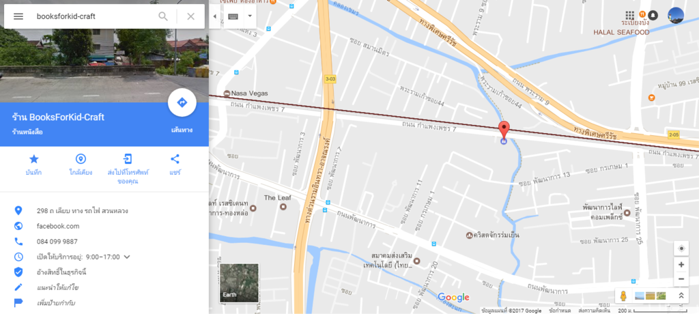Open the facebook.com website link
Image resolution: width=699 pixels, height=314 pixels.
[x=58, y=226]
